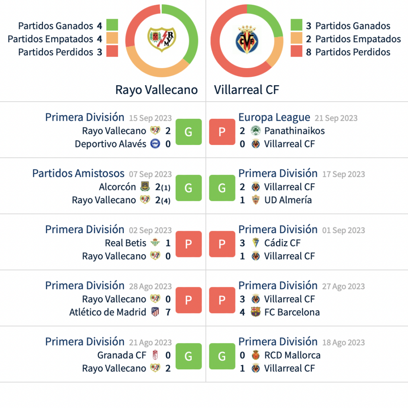This screenshot has height=408, width=408.
Task: Click the UD Almería club badge
Action: 255,200
